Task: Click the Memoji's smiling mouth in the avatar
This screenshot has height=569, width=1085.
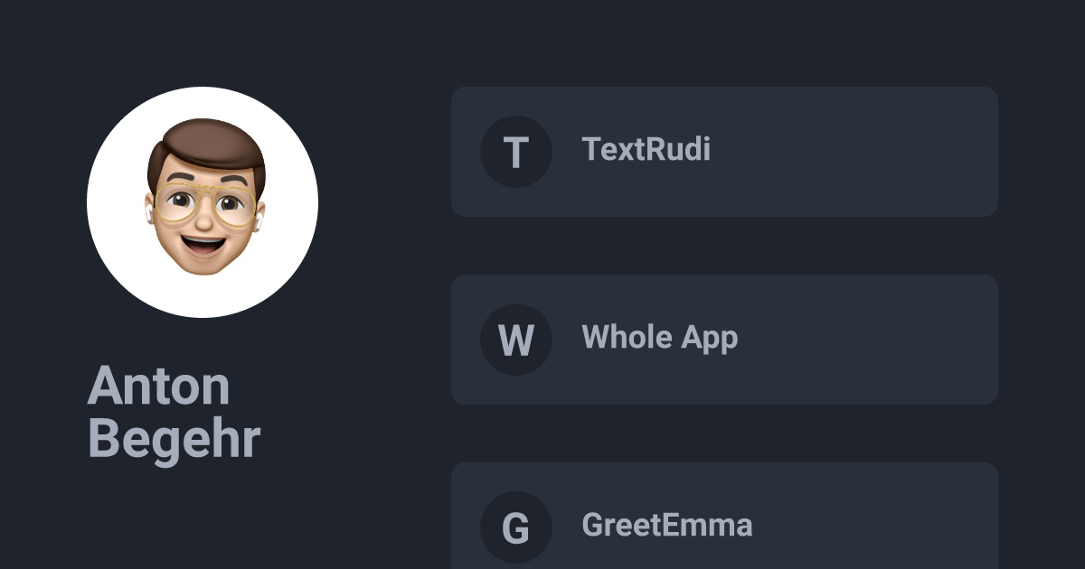Action: point(204,244)
